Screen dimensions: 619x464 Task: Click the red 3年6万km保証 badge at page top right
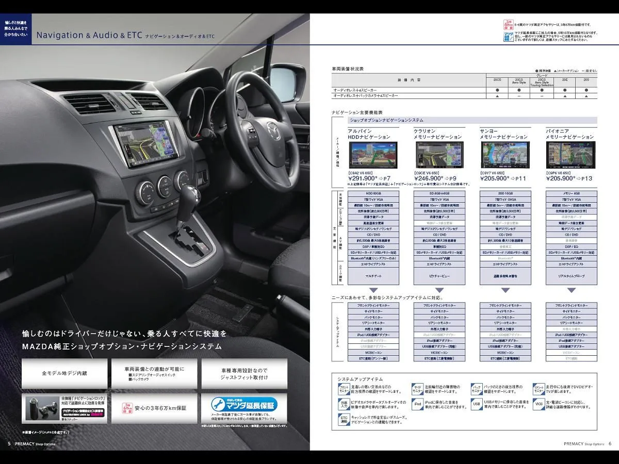(x=508, y=24)
